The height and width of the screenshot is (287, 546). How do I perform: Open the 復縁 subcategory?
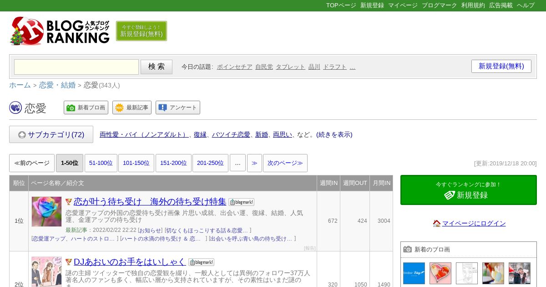(x=200, y=134)
